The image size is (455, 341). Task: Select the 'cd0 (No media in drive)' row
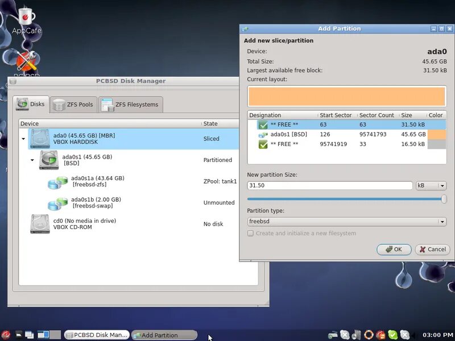pos(134,224)
